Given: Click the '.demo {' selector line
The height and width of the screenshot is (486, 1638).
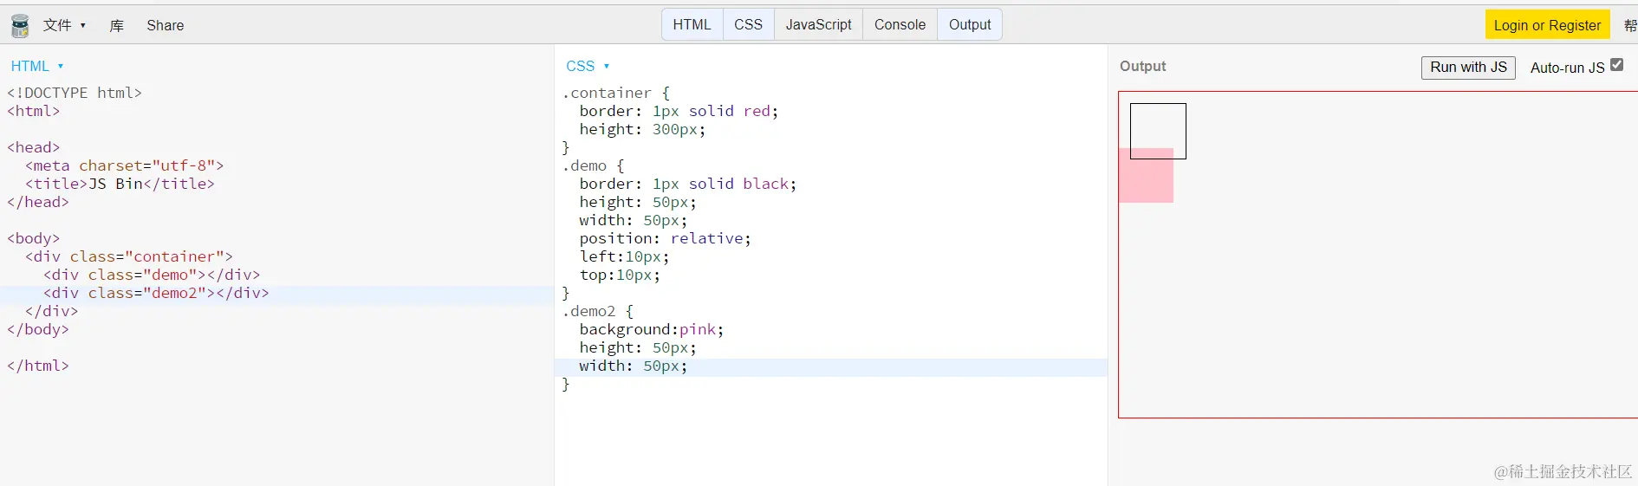Looking at the screenshot, I should (594, 165).
